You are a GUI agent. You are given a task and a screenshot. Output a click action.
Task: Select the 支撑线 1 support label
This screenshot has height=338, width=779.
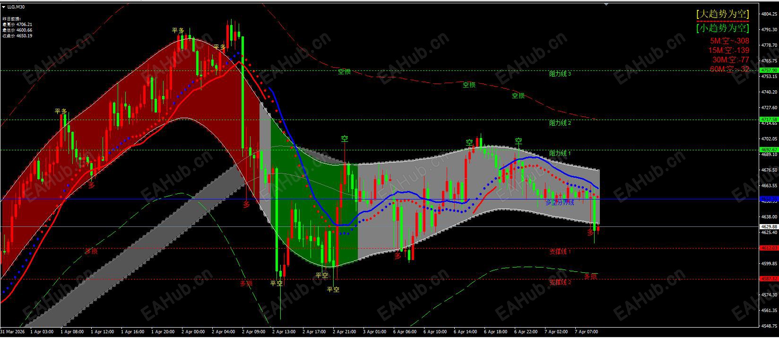560,251
